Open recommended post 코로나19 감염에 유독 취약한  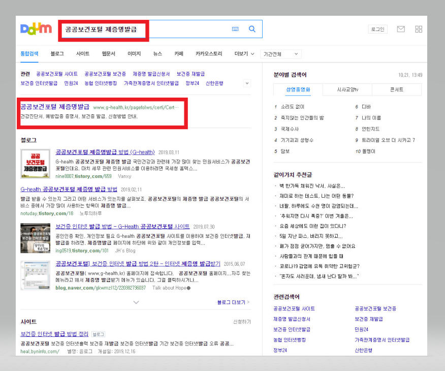320,266
